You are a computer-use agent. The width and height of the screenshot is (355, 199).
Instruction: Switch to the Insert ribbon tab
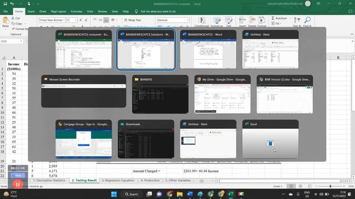[x=31, y=11]
